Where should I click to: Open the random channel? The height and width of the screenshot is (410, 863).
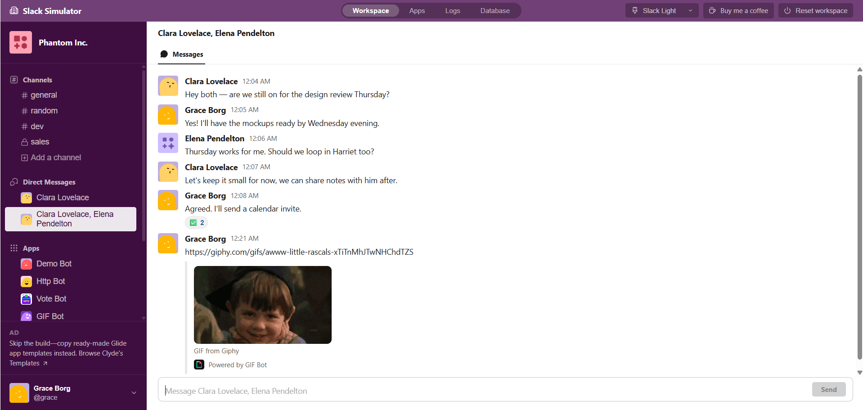click(x=44, y=111)
